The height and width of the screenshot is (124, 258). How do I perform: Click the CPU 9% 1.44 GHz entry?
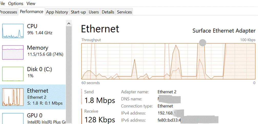click(33, 31)
